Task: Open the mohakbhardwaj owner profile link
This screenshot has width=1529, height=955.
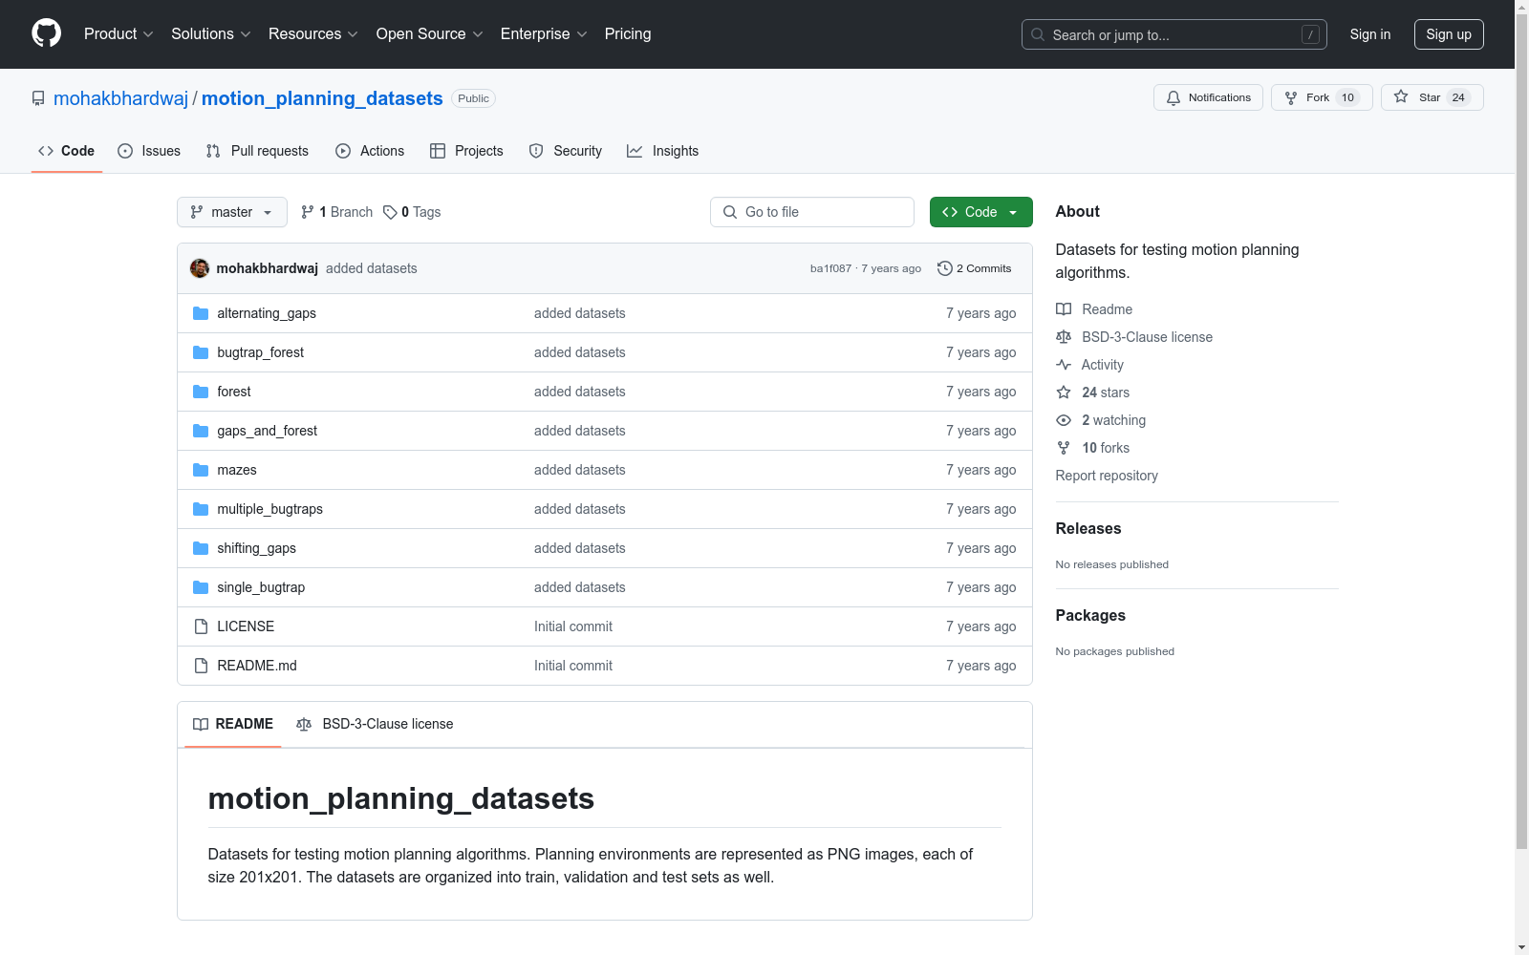Action: tap(121, 98)
